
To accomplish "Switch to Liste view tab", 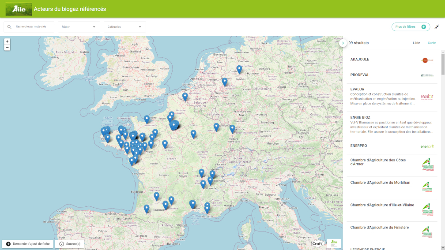I will pyautogui.click(x=416, y=43).
